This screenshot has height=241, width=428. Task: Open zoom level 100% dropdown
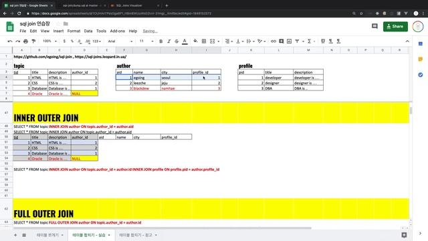(x=49, y=42)
